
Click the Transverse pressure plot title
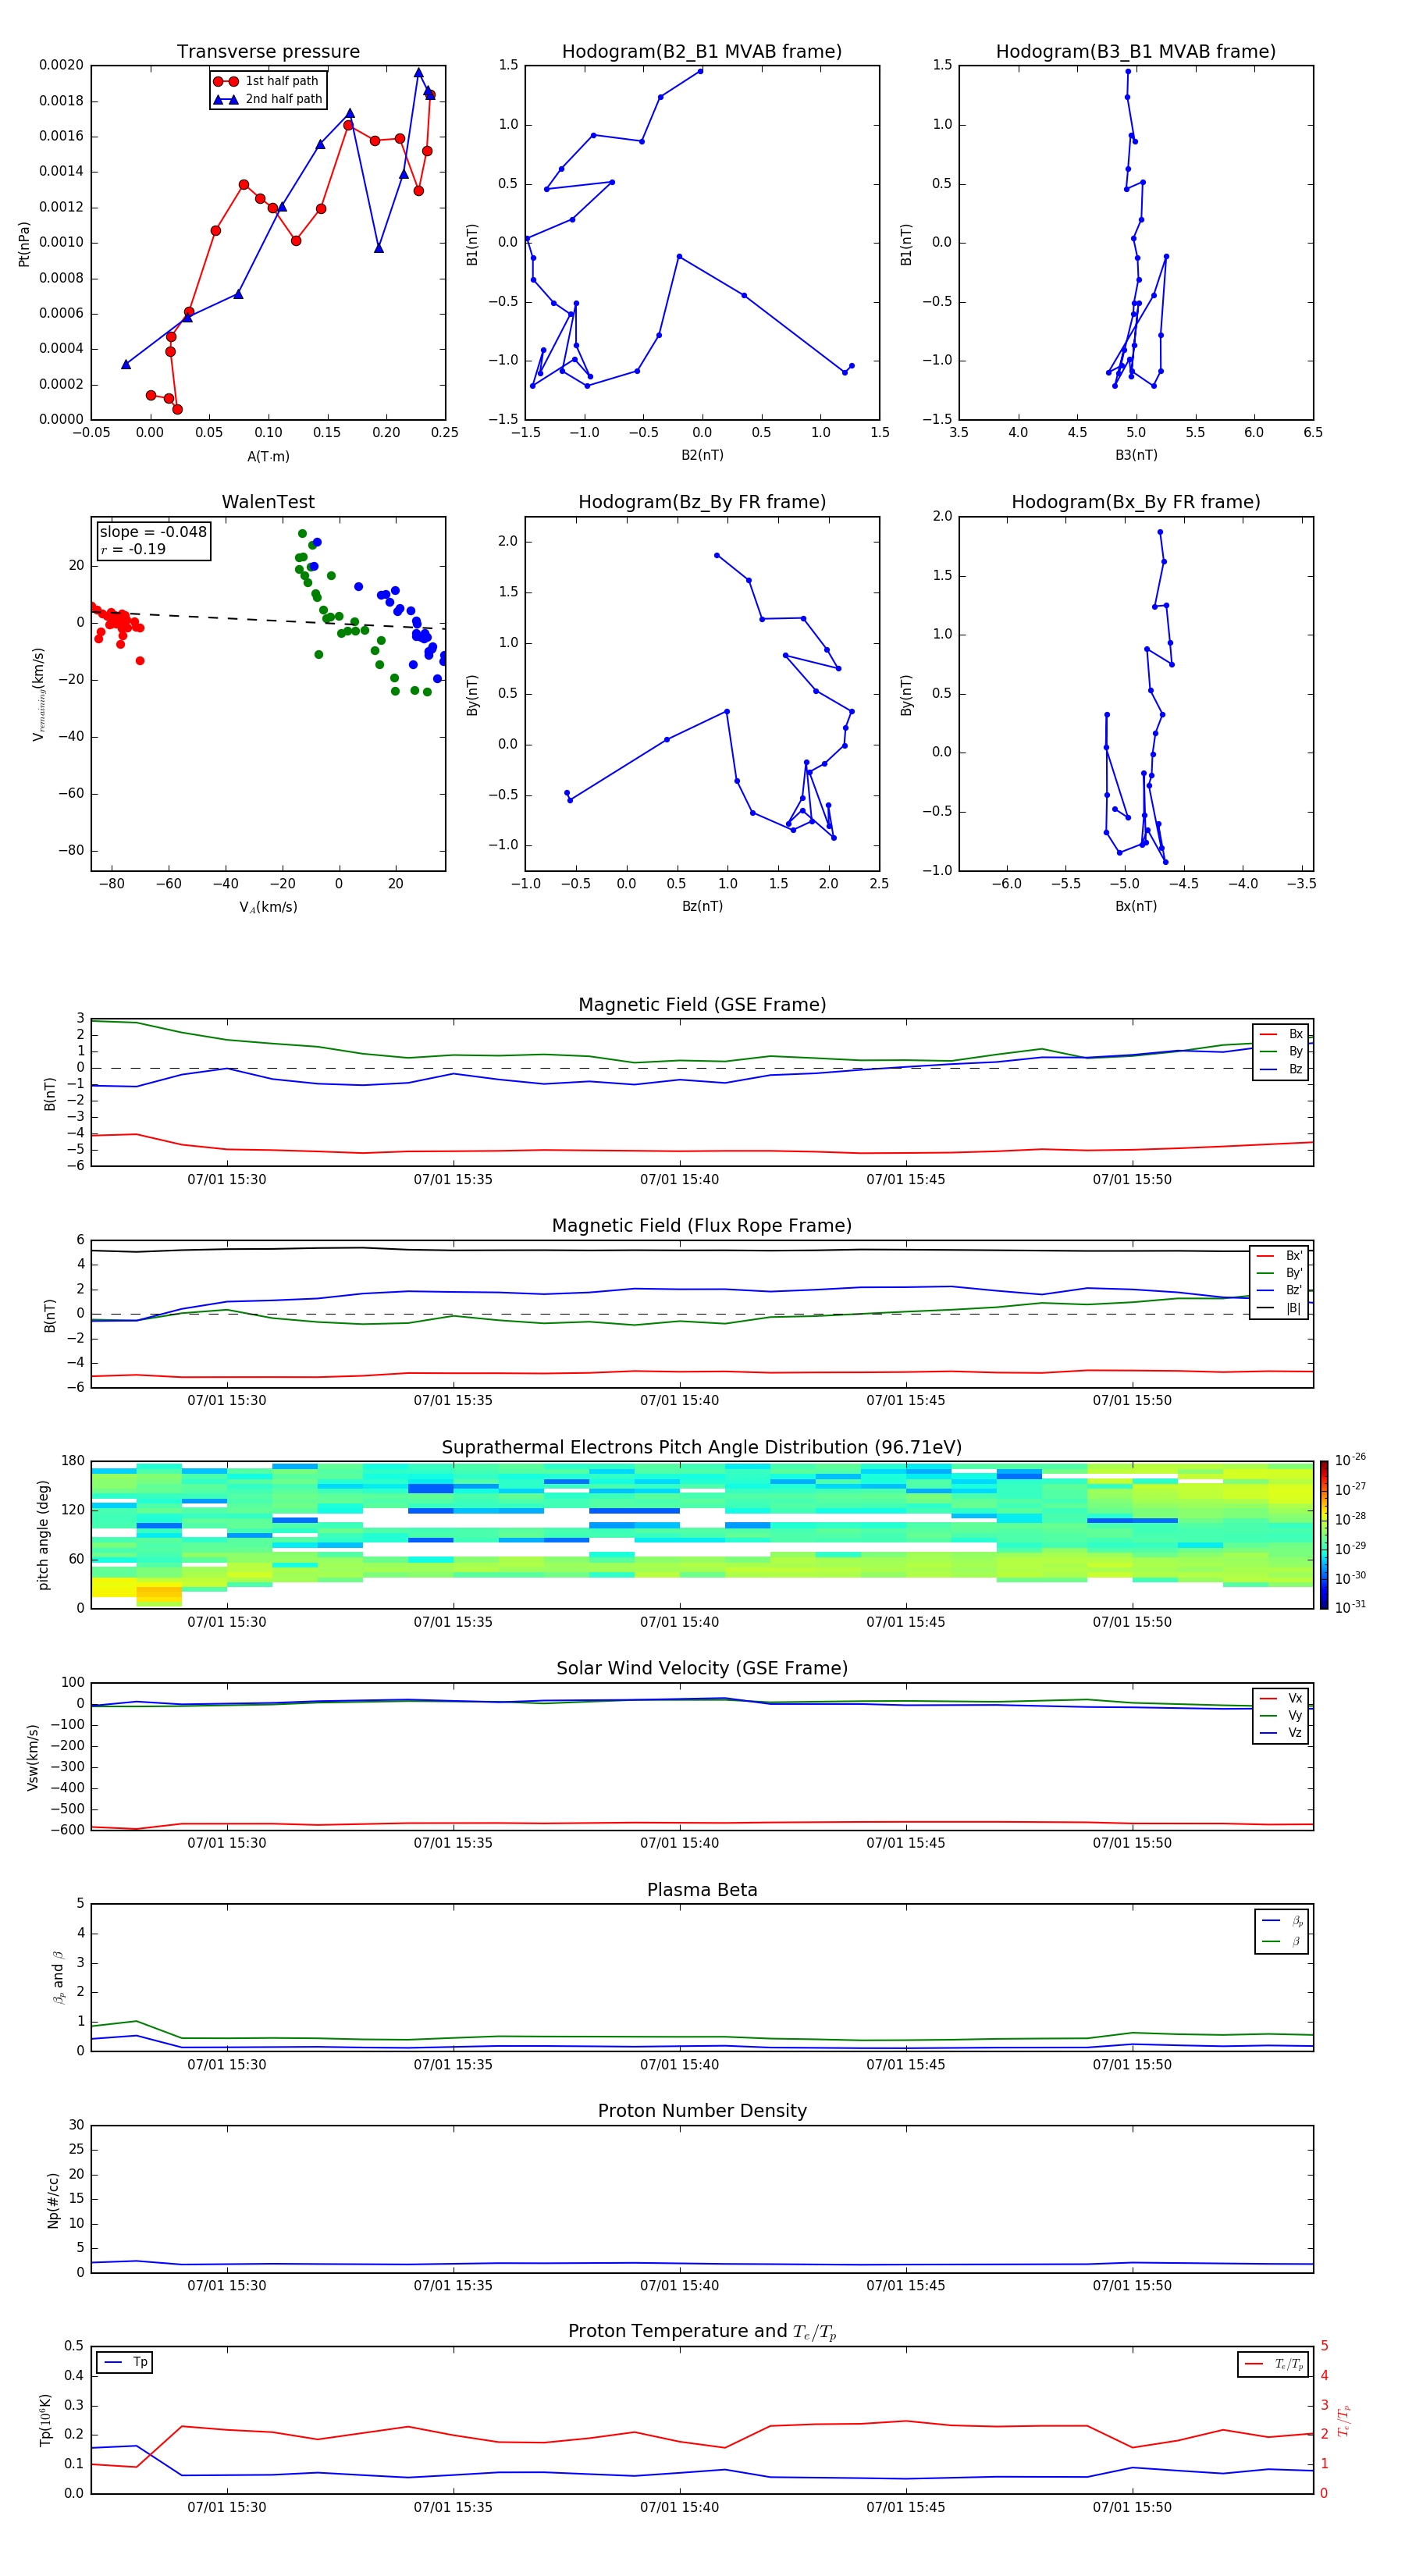(x=268, y=52)
